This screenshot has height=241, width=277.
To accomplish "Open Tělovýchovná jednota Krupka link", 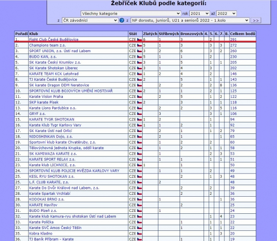I will tap(66, 148).
